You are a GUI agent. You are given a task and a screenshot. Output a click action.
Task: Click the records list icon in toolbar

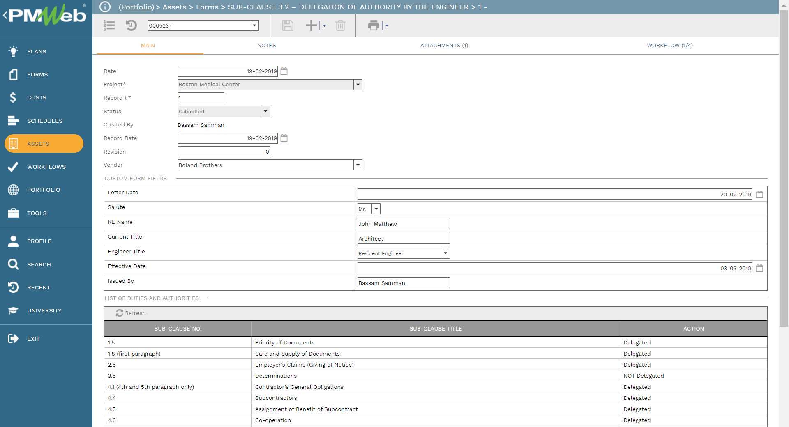pyautogui.click(x=109, y=25)
